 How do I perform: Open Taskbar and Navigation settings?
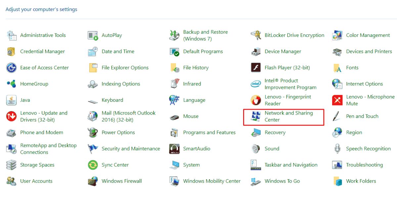coord(291,165)
